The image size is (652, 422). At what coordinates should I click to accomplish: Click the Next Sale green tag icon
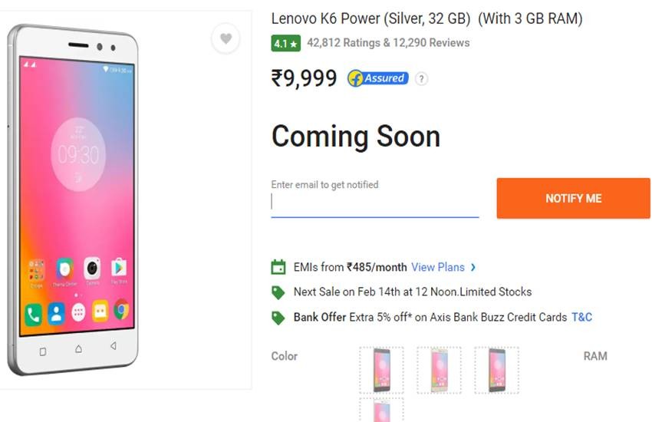278,292
